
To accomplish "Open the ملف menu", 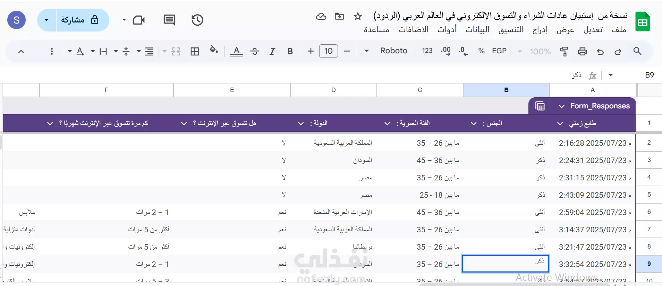I will (x=619, y=30).
